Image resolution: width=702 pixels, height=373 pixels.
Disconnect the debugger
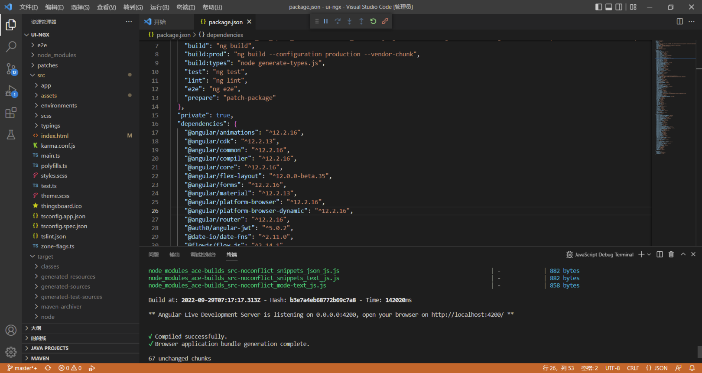click(x=385, y=21)
